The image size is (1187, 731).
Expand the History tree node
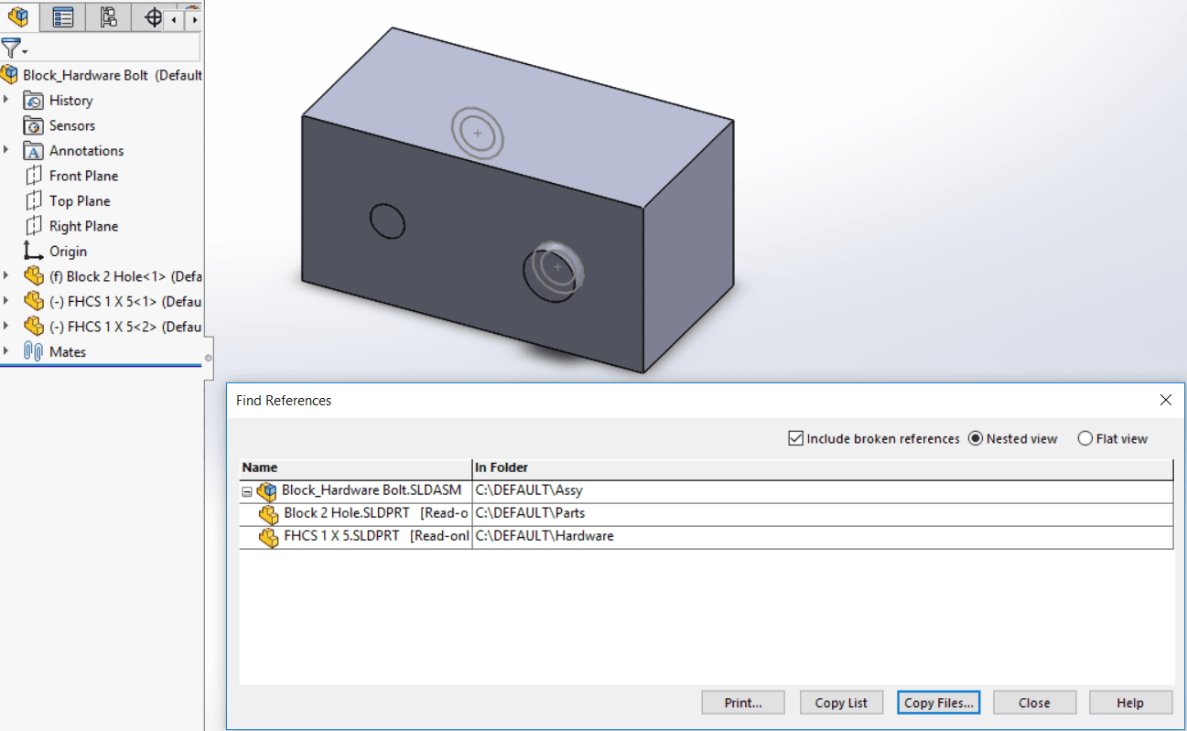coord(6,100)
